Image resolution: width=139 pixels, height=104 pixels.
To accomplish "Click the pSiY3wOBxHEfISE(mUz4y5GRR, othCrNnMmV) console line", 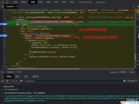I will pyautogui.click(x=24, y=93).
